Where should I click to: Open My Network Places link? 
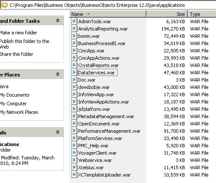pos(19,112)
